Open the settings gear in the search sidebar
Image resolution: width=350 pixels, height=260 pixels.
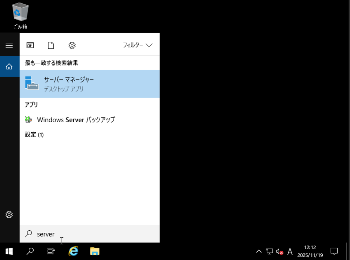(x=9, y=215)
